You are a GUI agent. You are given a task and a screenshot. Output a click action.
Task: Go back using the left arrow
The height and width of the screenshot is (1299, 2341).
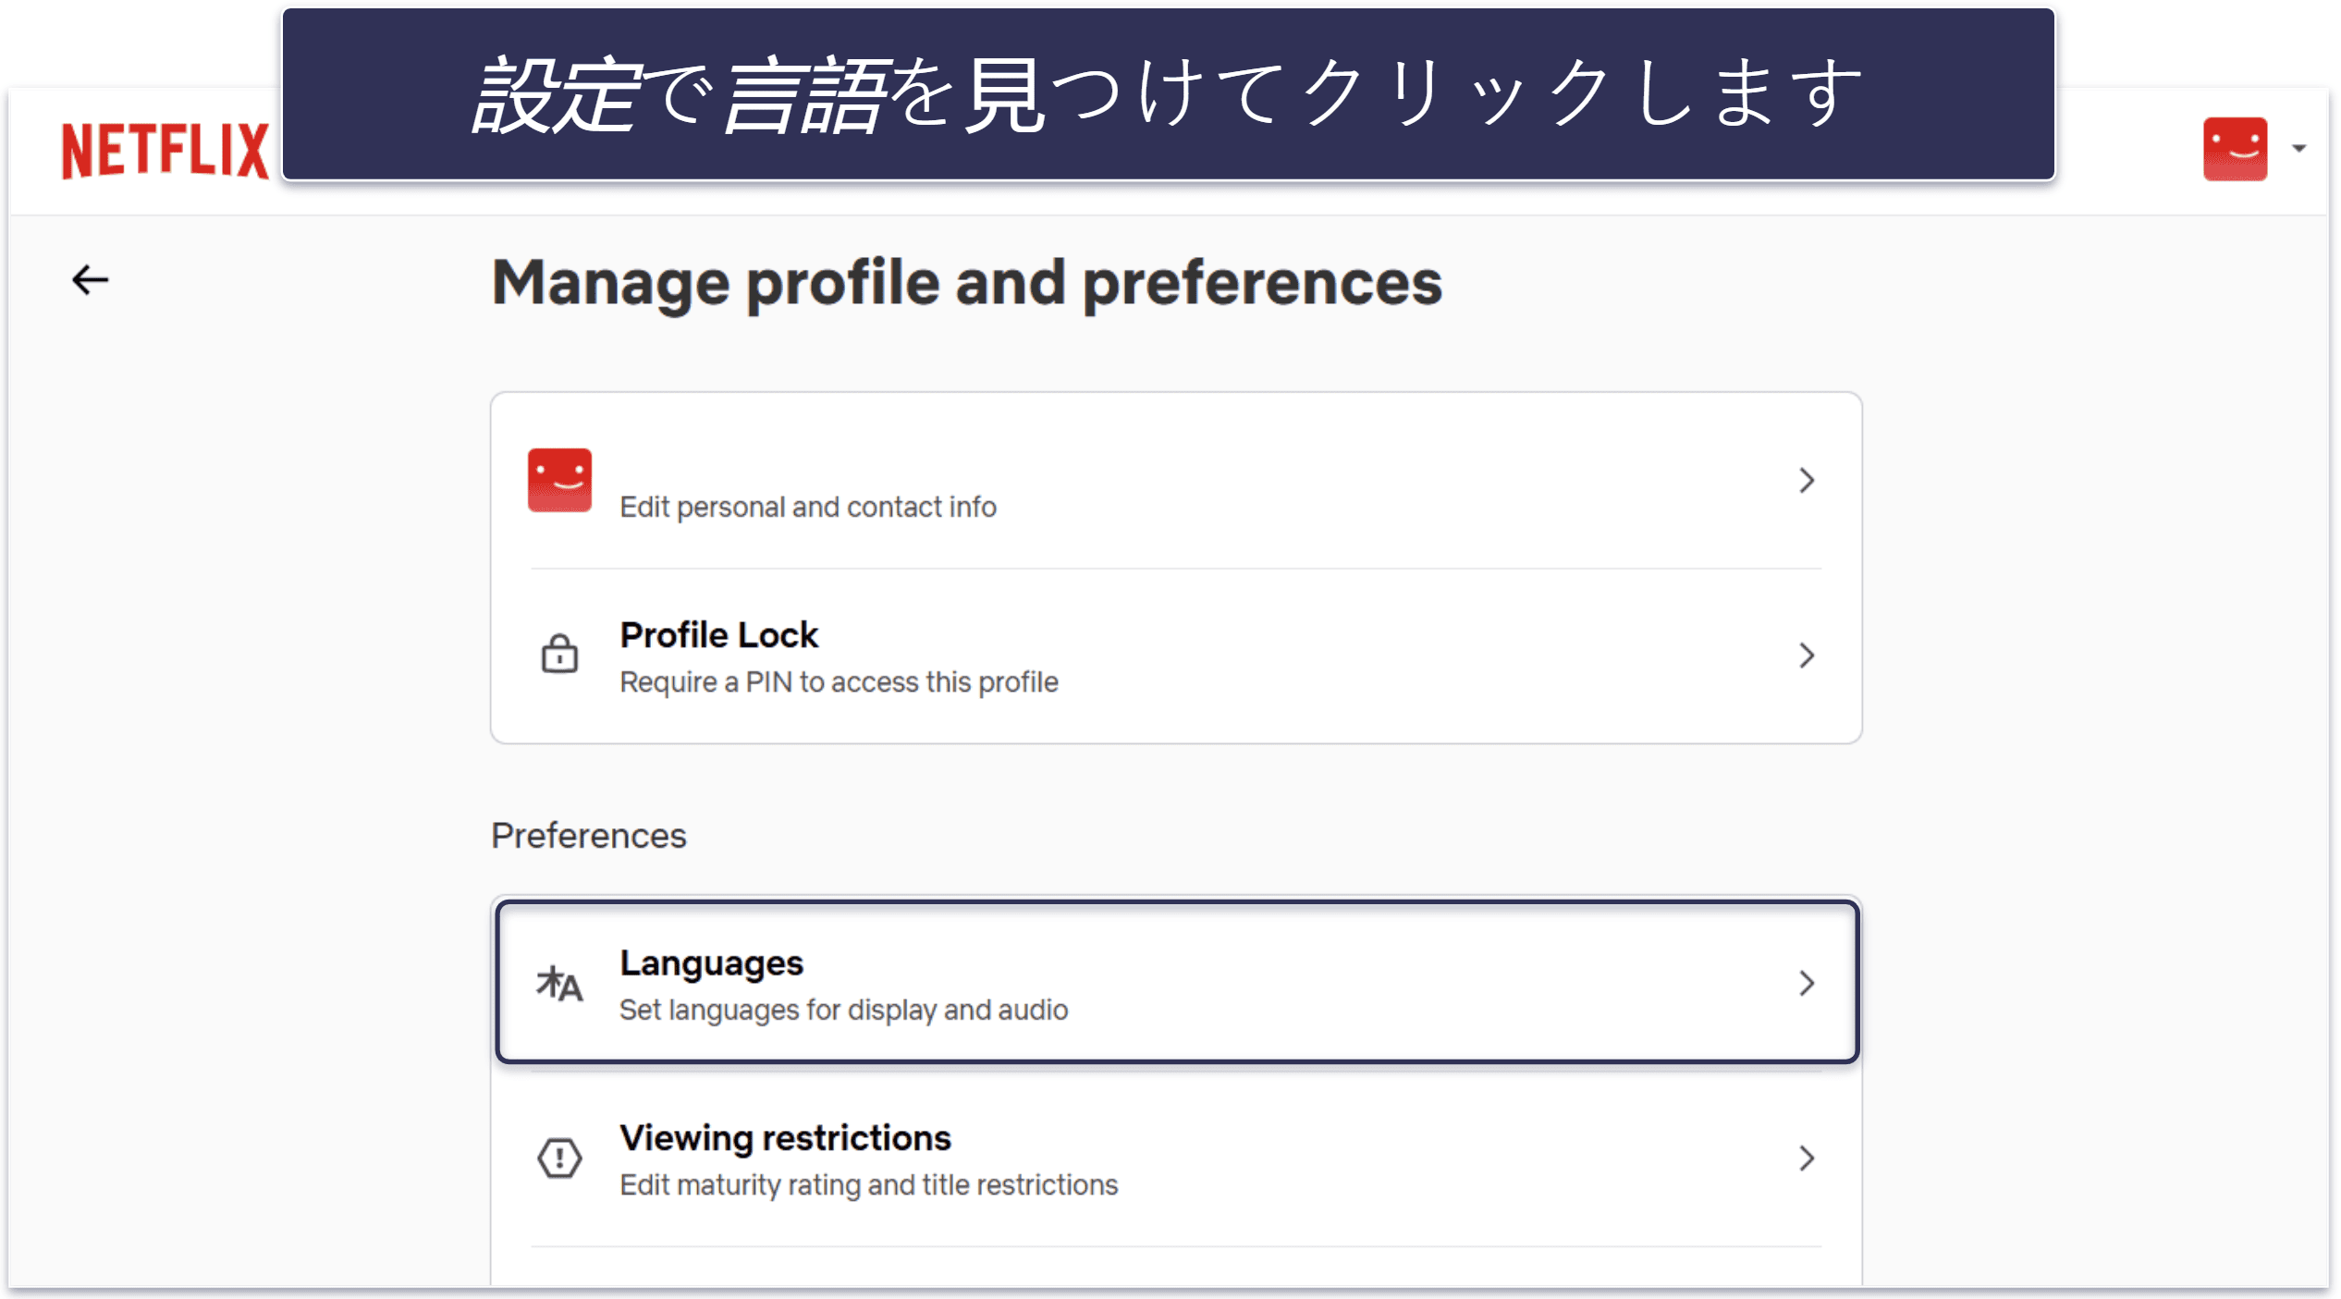coord(91,279)
